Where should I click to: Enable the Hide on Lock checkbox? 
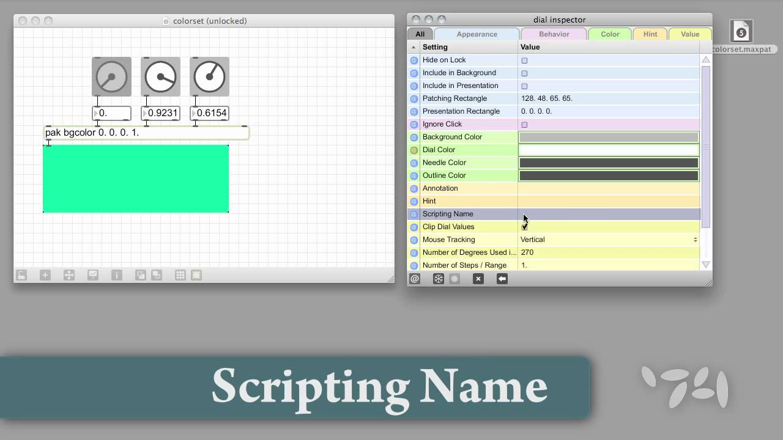[523, 60]
